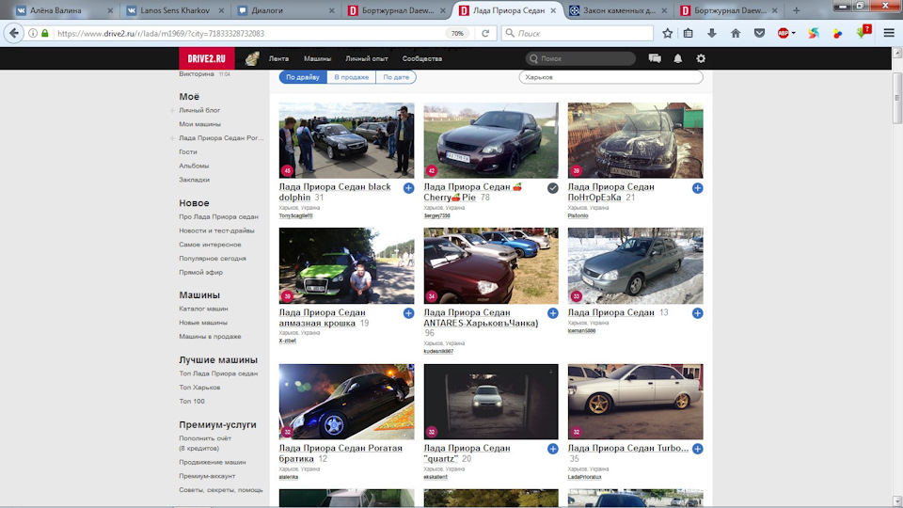Go back with the browser back arrow
The height and width of the screenshot is (508, 903).
tap(14, 34)
